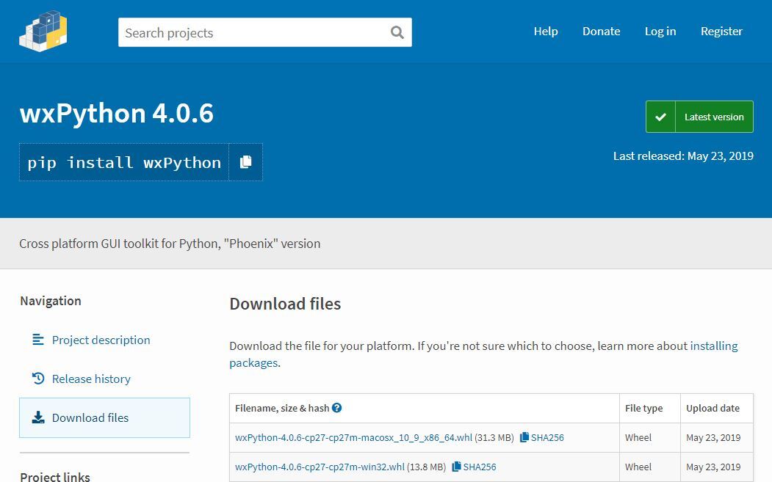Click the Cross platform GUI toolkit summary
Viewport: 772px width, 482px height.
tap(170, 244)
